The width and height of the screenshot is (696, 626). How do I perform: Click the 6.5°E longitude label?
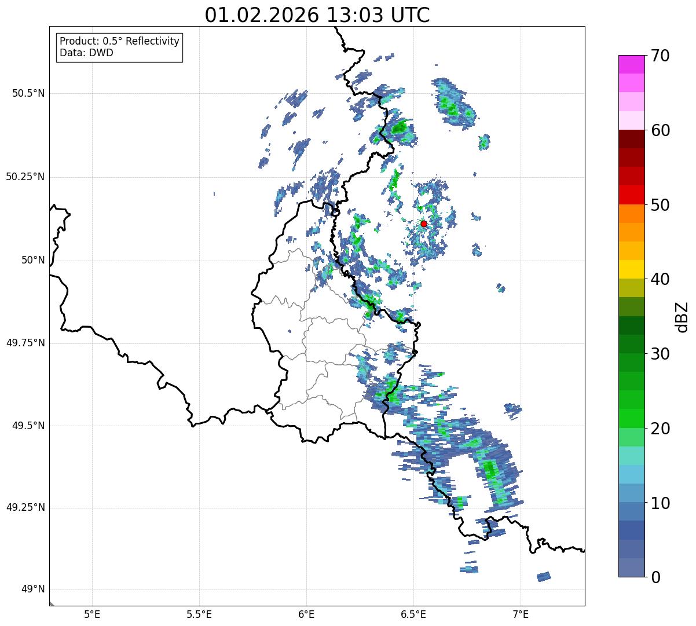click(413, 614)
